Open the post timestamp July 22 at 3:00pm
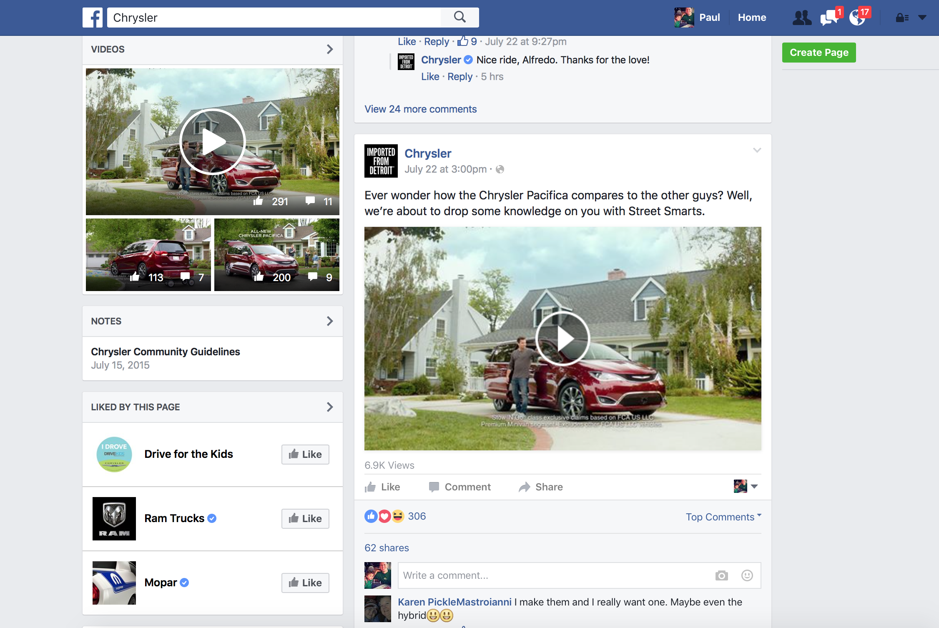 click(x=445, y=169)
